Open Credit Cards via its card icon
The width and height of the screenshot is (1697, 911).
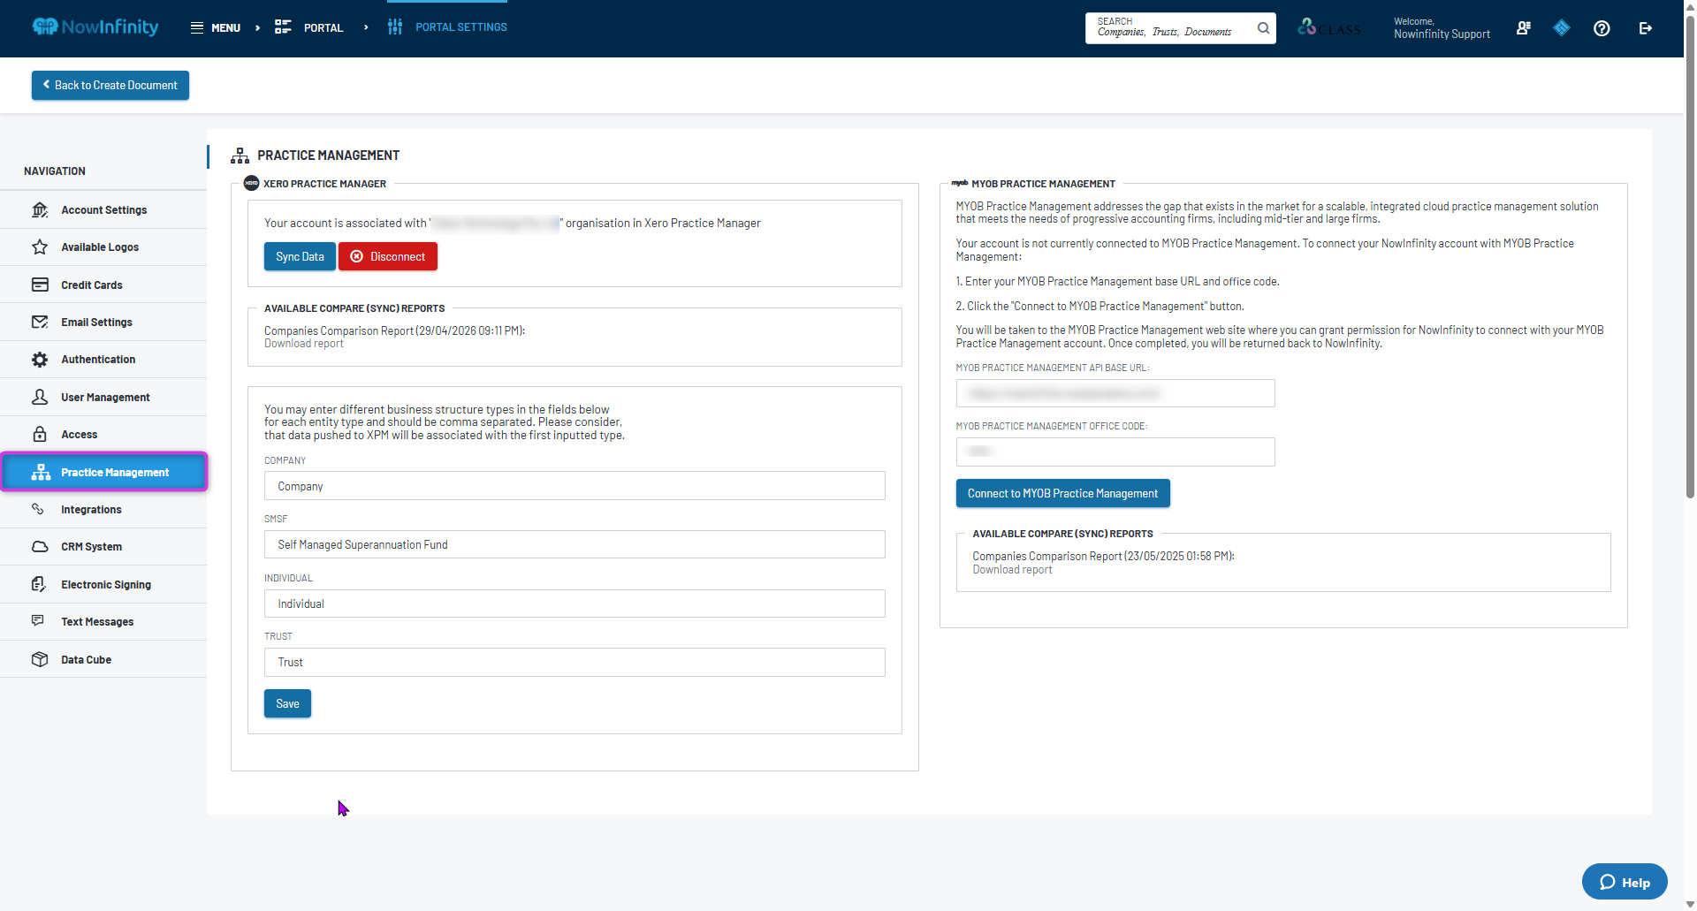pos(40,285)
